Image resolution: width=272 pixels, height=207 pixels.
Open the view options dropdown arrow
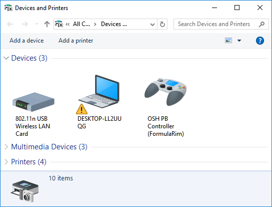coord(239,41)
